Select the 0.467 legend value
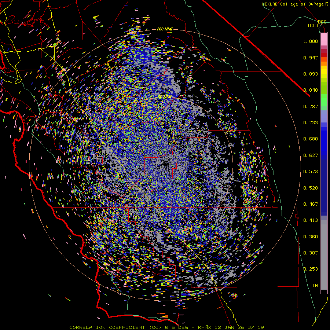Viewport: 330px width, 330px height. 311,204
